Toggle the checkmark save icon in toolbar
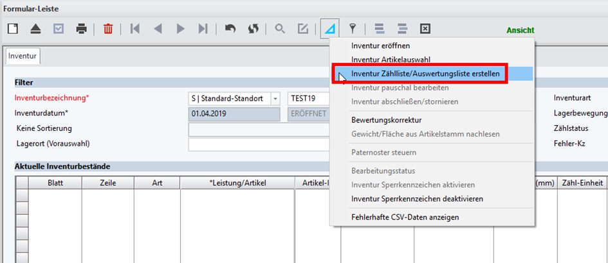 click(58, 29)
